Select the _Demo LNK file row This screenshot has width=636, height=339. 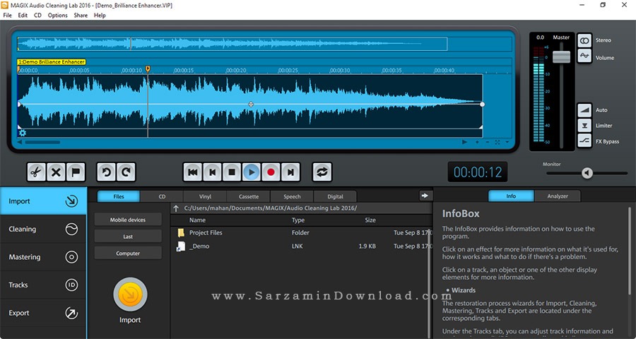(301, 246)
